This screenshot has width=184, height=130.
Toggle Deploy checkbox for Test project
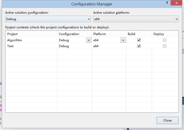click(164, 46)
